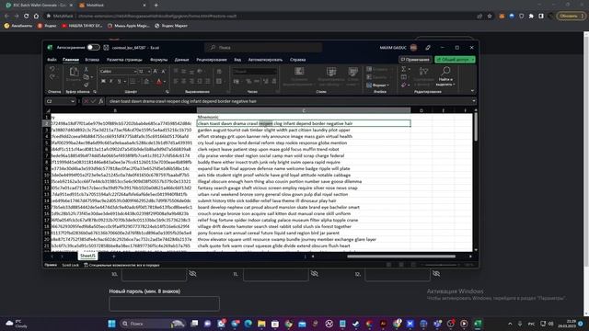Open the font name Calibri dropdown
Viewport: 589px width, 331px height.
tap(135, 72)
